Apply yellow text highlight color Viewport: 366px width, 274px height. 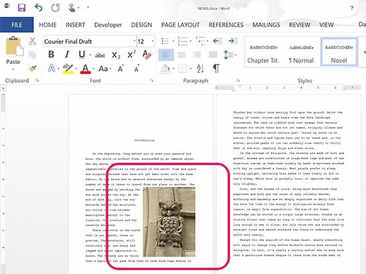tap(68, 69)
